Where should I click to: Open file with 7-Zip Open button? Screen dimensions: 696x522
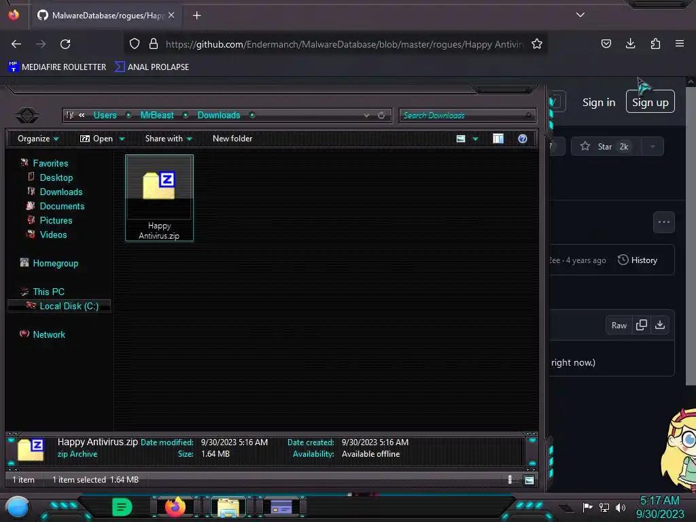[x=97, y=139]
